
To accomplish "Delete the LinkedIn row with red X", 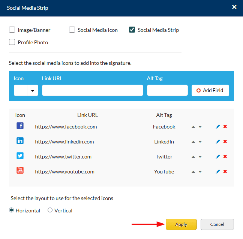I will click(225, 142).
